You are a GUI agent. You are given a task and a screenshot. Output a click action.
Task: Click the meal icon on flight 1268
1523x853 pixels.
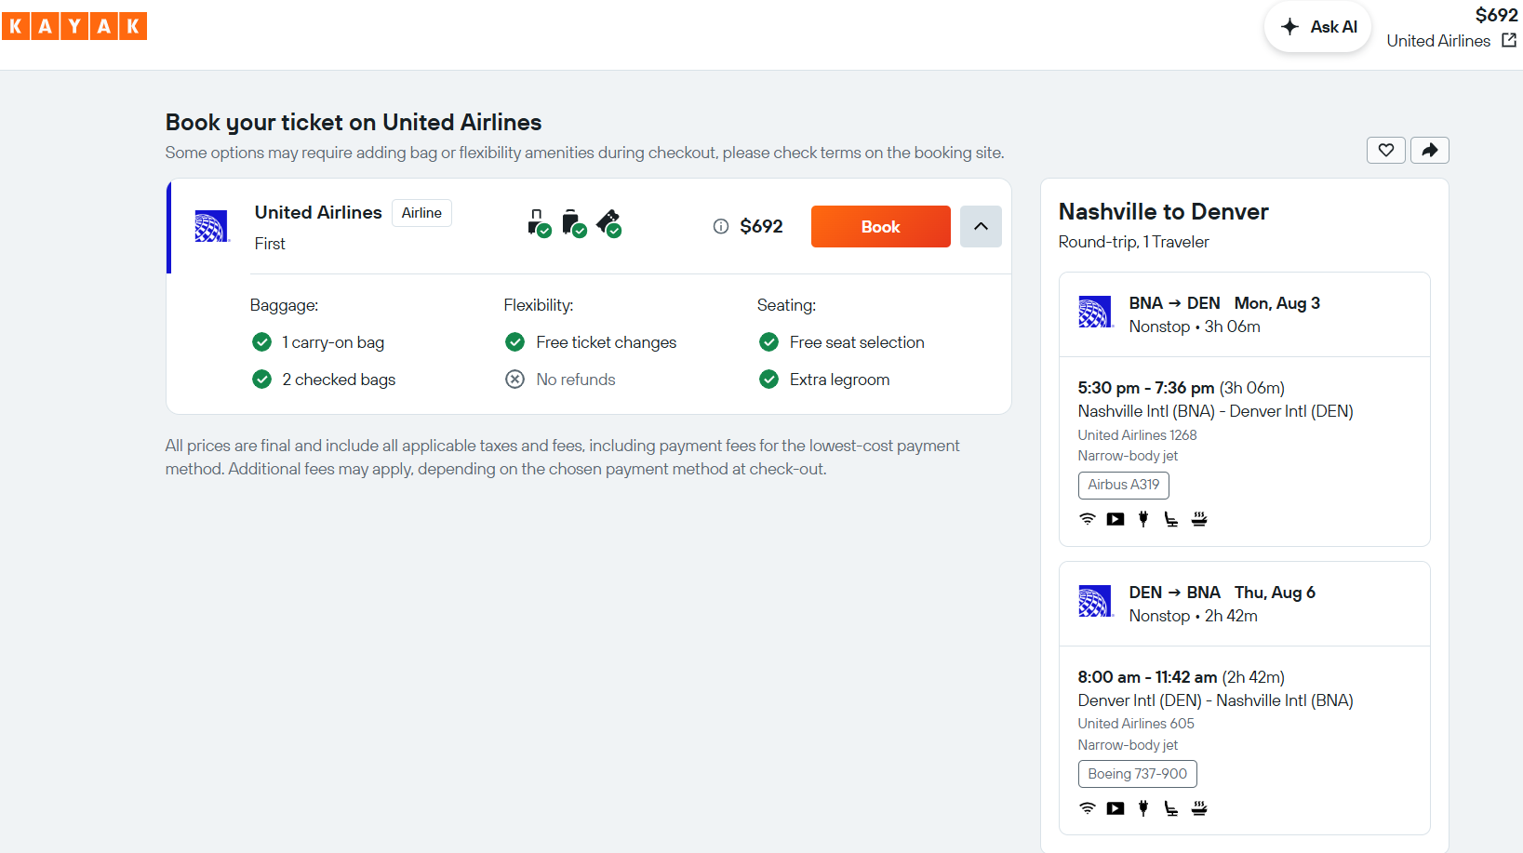point(1199,519)
